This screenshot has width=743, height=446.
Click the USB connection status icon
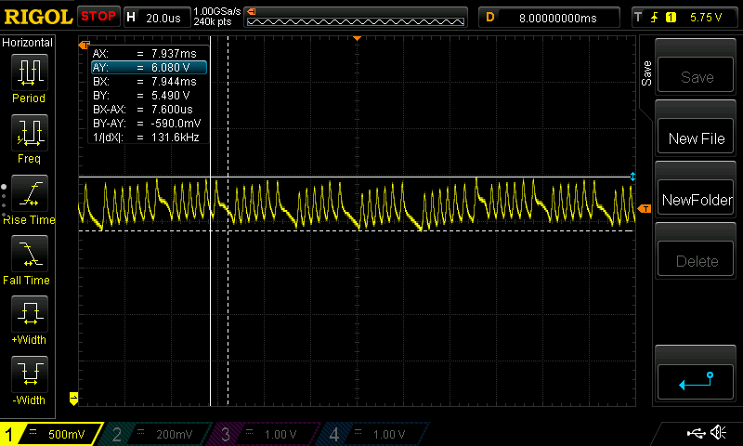(696, 433)
